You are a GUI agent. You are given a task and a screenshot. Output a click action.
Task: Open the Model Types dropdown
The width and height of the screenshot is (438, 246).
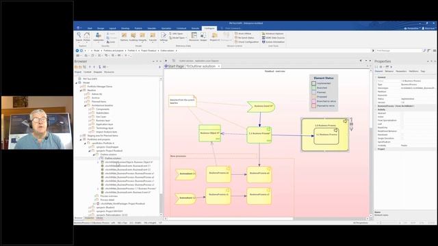[x=178, y=38]
